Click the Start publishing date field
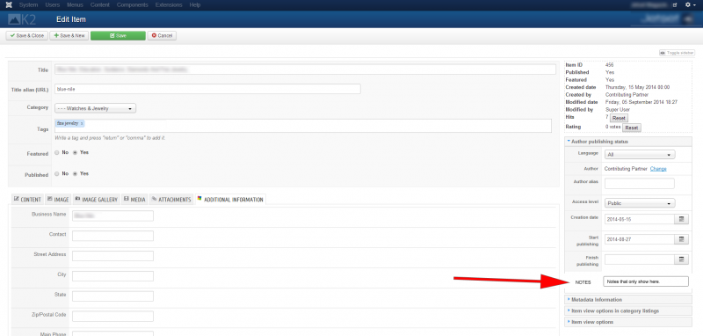Screen dimensions: 703x336 pyautogui.click(x=640, y=239)
